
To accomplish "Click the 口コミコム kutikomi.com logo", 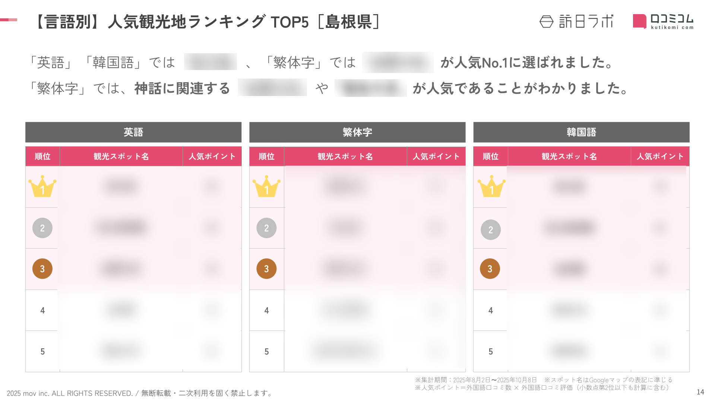I will (663, 22).
